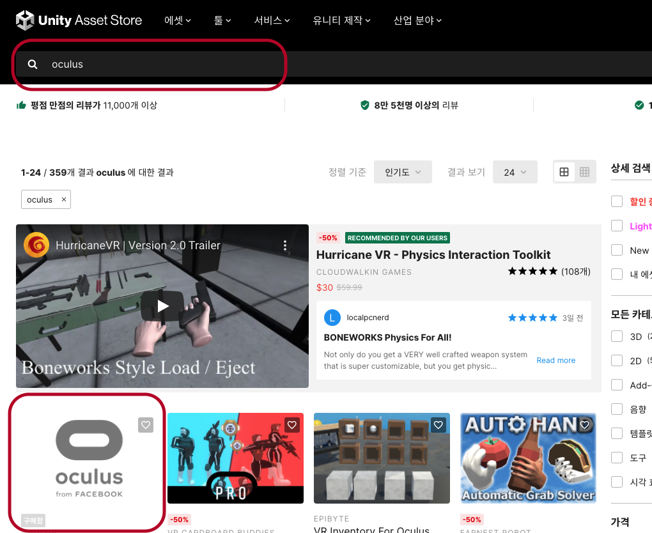Click the BONEWORKS Physics For All! heading
652x533 pixels.
[x=387, y=337]
